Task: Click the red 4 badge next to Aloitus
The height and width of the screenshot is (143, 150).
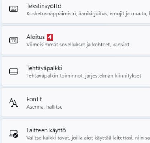Action: [50, 37]
